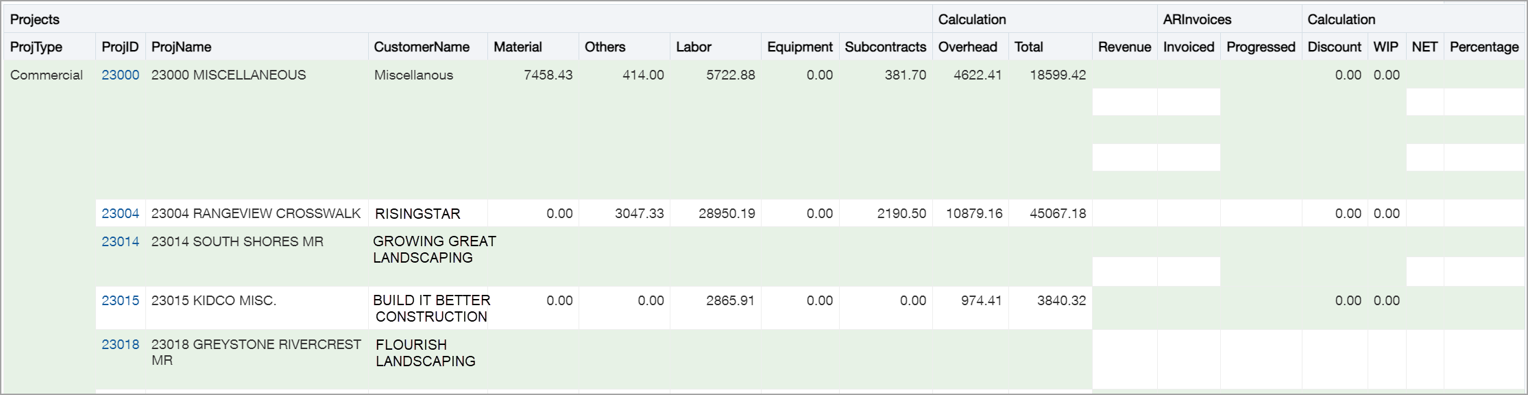Click the Labor column header

pos(694,47)
